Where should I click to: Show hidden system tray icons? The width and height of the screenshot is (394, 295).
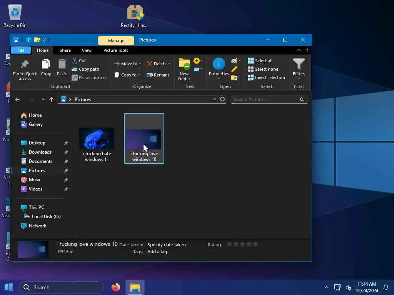pos(326,287)
